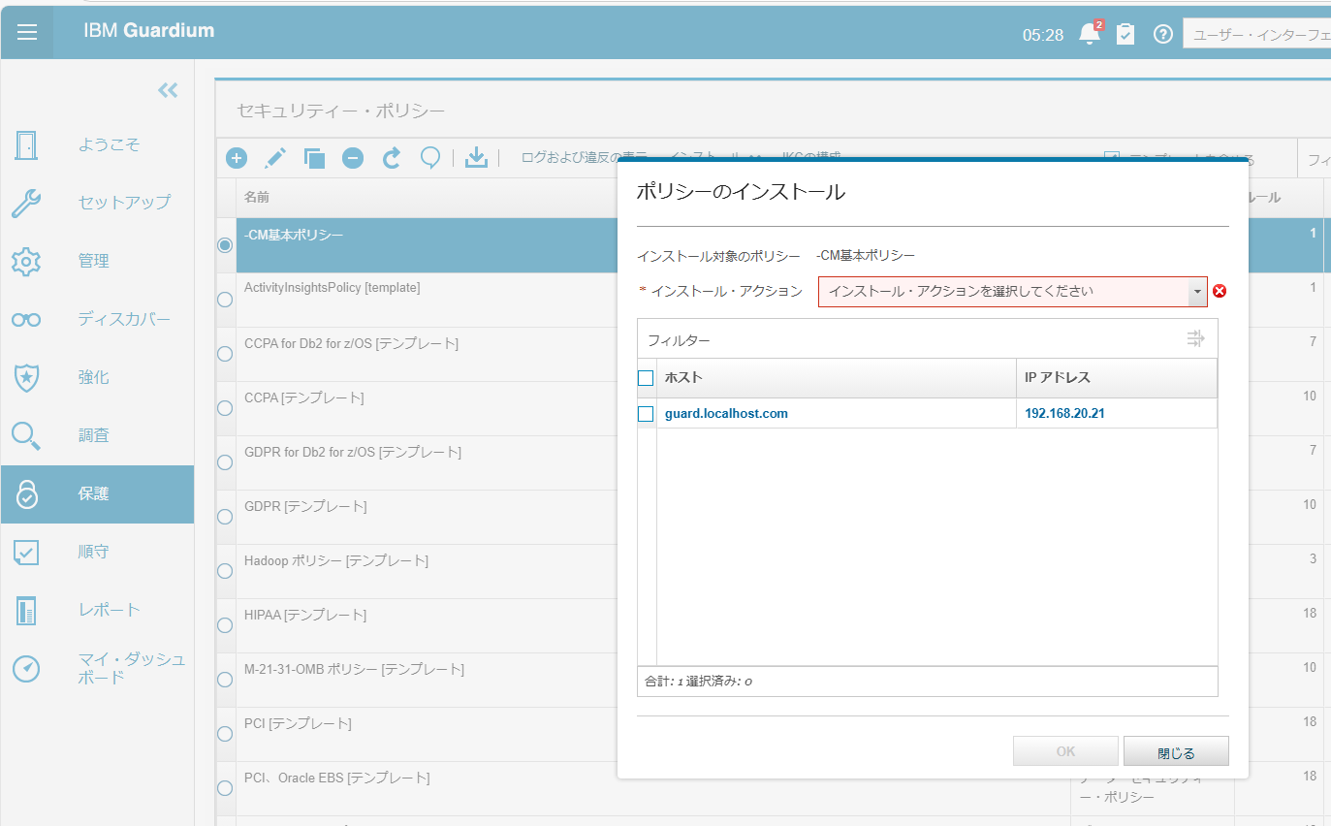Click the ディスカバー glasses icon
Screen dimensions: 1331x826
(x=26, y=320)
